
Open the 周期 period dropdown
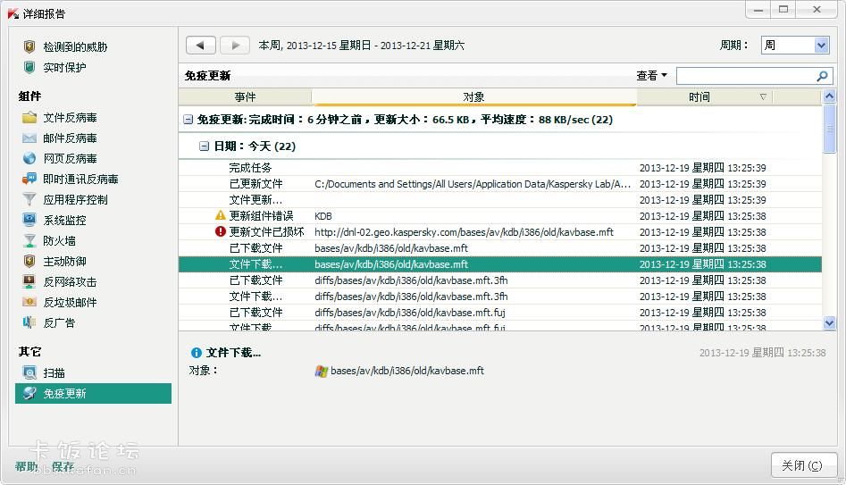pos(795,46)
